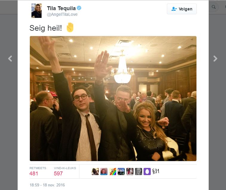
Task: Open the grayscale portrait liker avatar
Action: [139, 172]
